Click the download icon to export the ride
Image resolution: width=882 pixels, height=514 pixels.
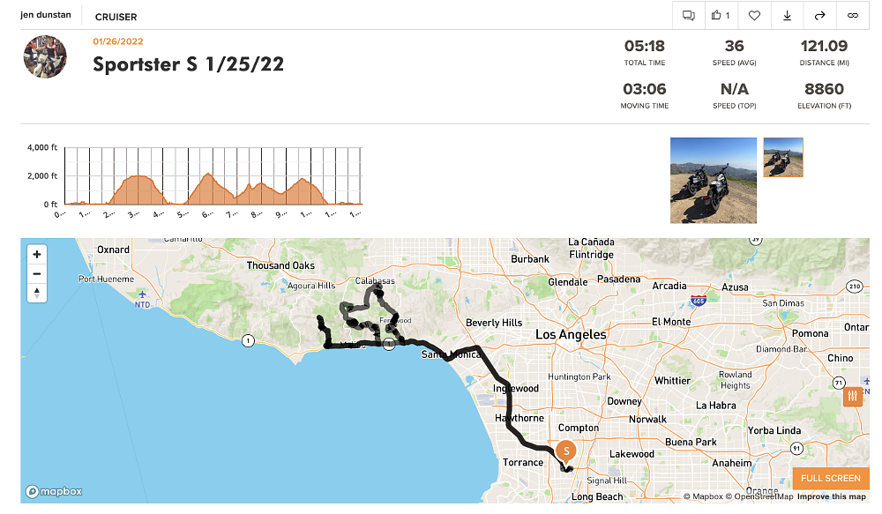(787, 15)
